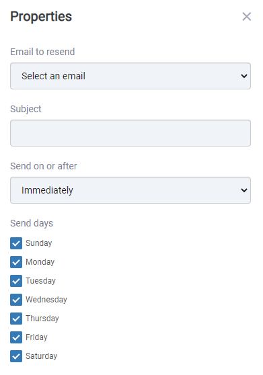This screenshot has height=375, width=263.
Task: Focus the Subject text field
Action: (x=130, y=133)
